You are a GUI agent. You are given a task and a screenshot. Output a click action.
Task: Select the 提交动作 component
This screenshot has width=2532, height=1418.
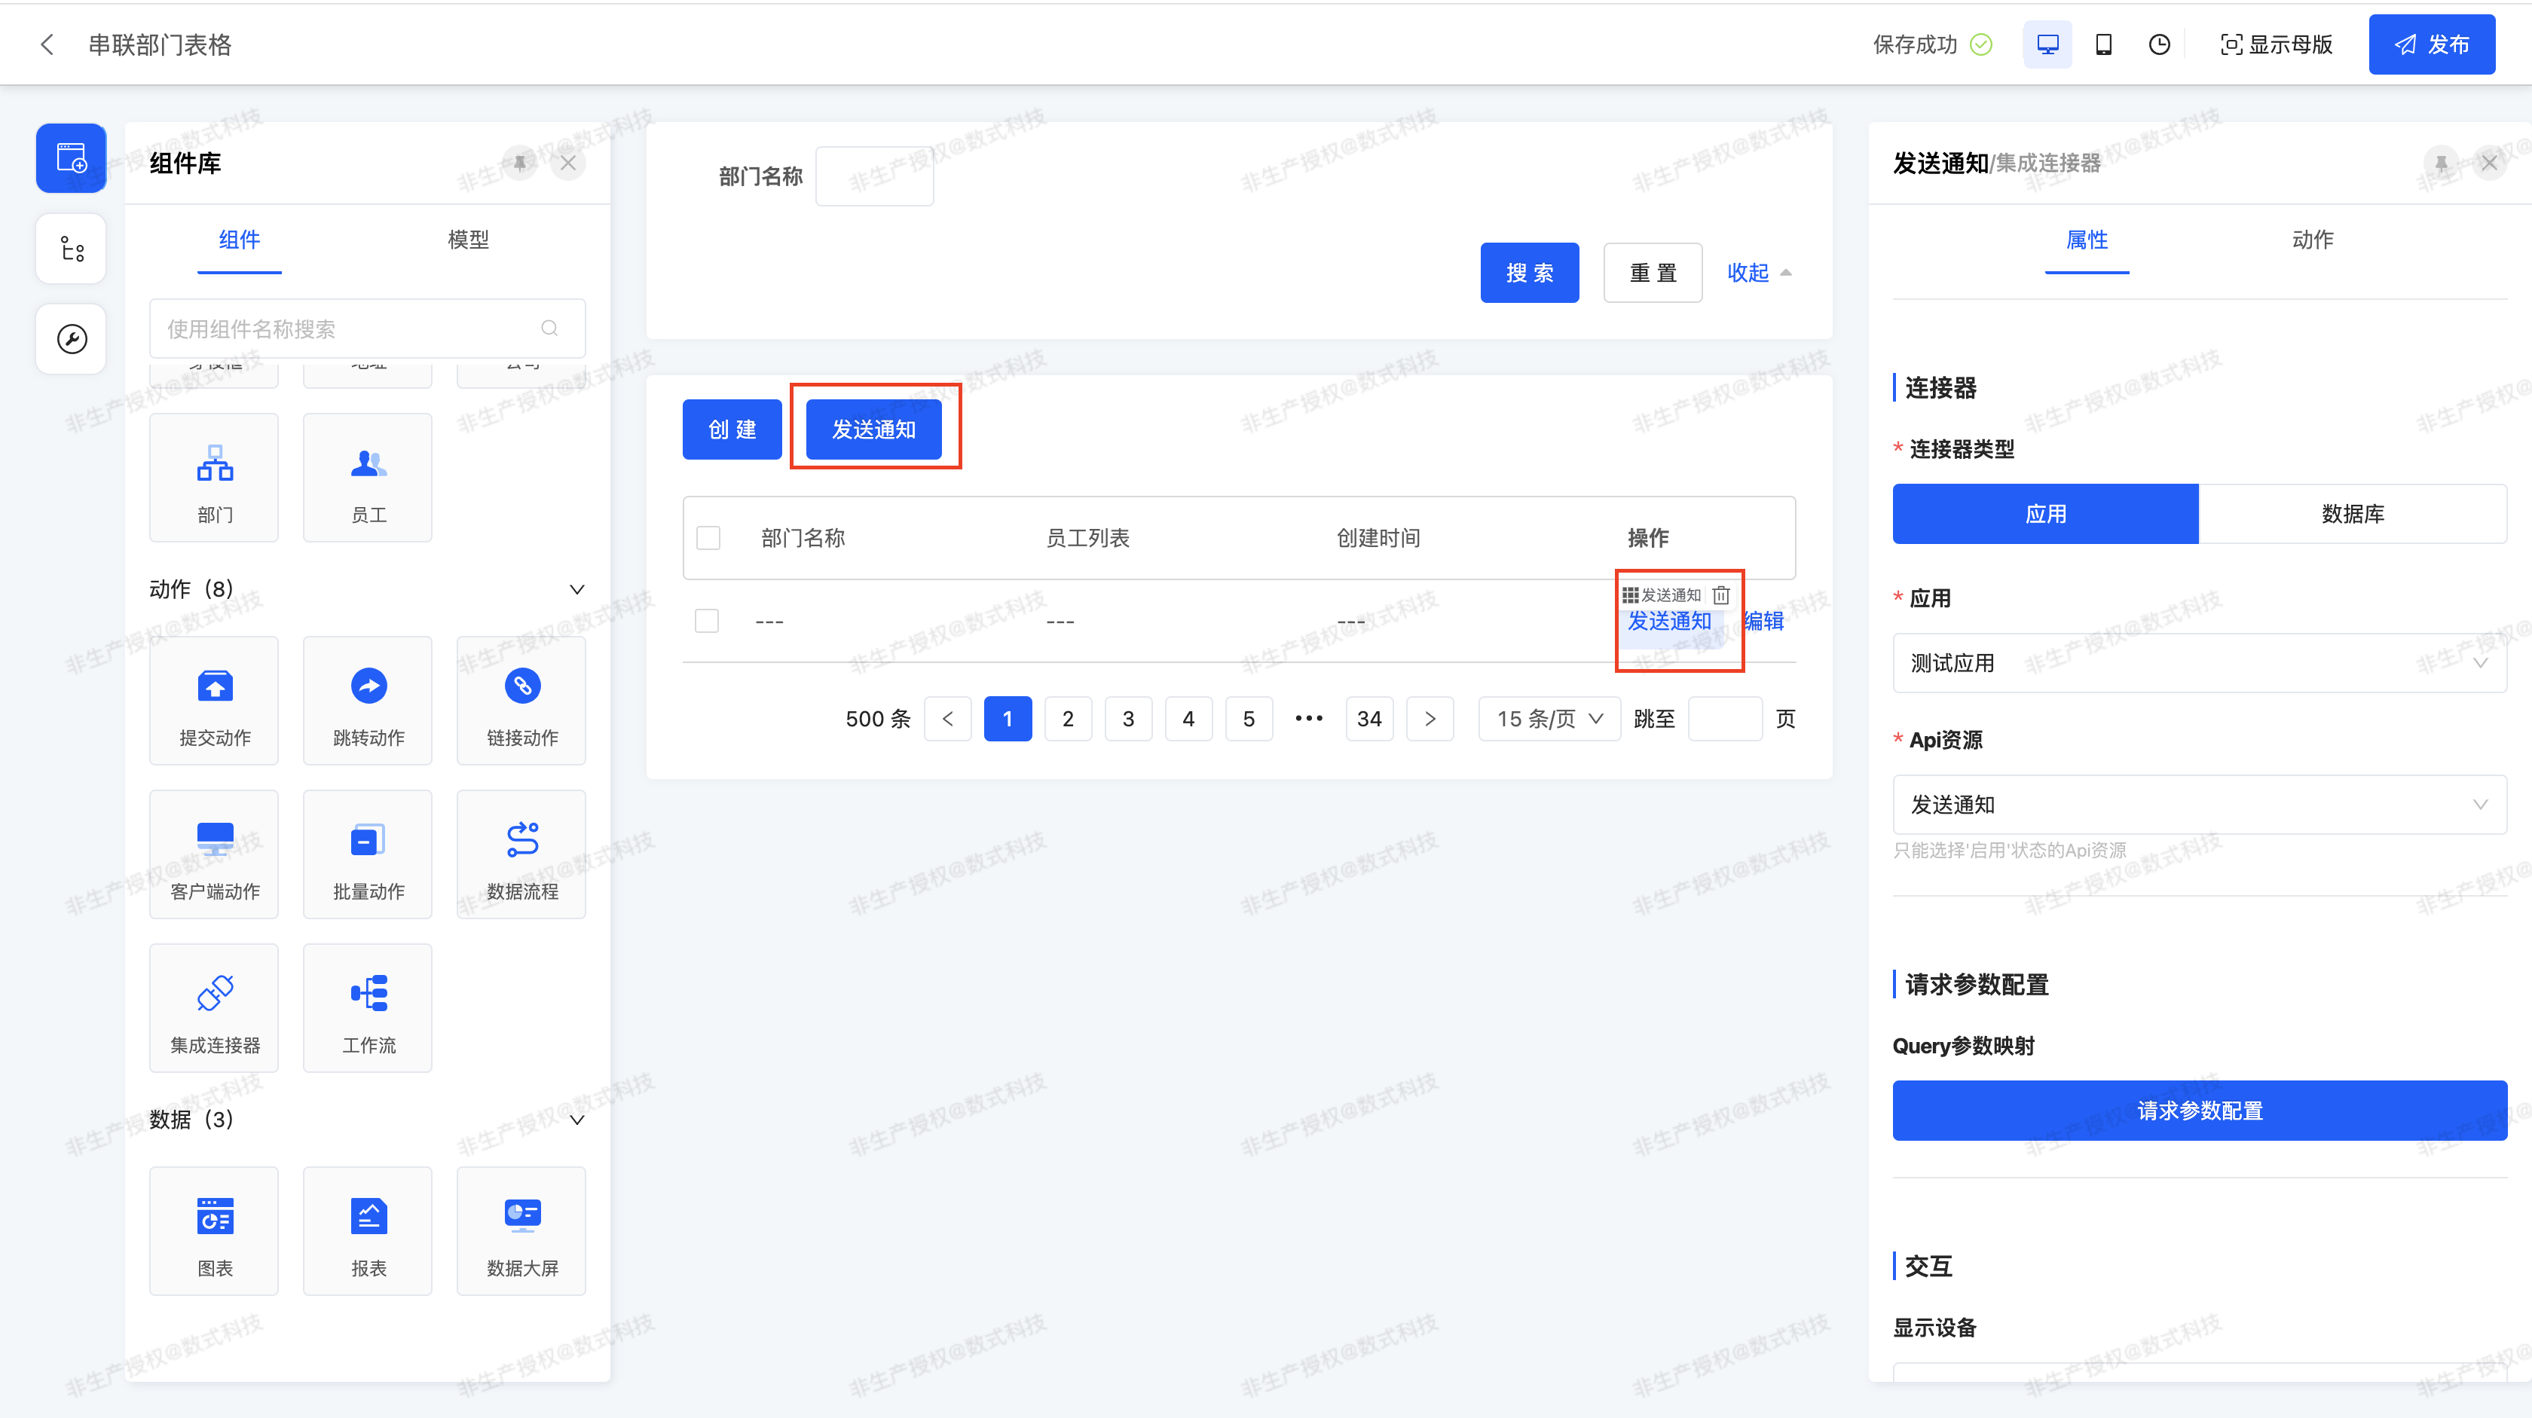pos(214,701)
